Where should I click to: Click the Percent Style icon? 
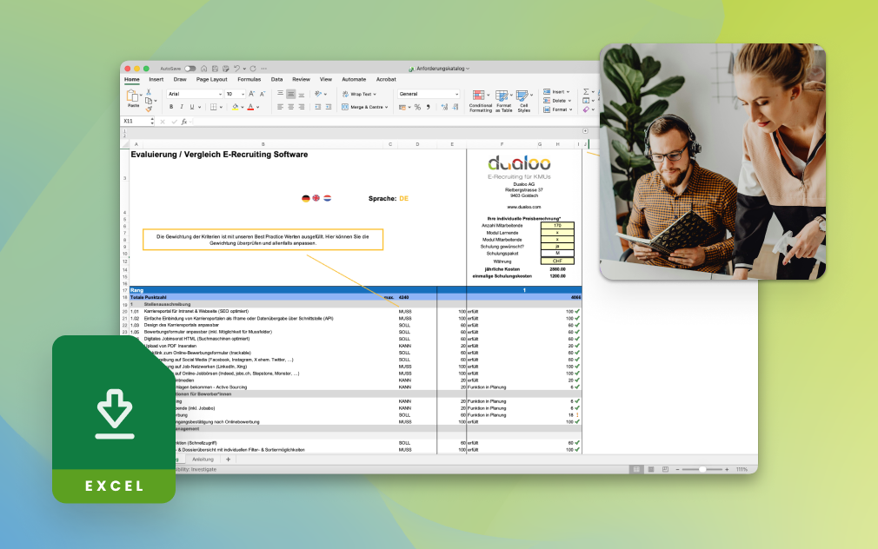coord(417,107)
